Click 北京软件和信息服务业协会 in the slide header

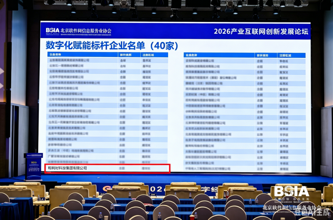coord(86,30)
